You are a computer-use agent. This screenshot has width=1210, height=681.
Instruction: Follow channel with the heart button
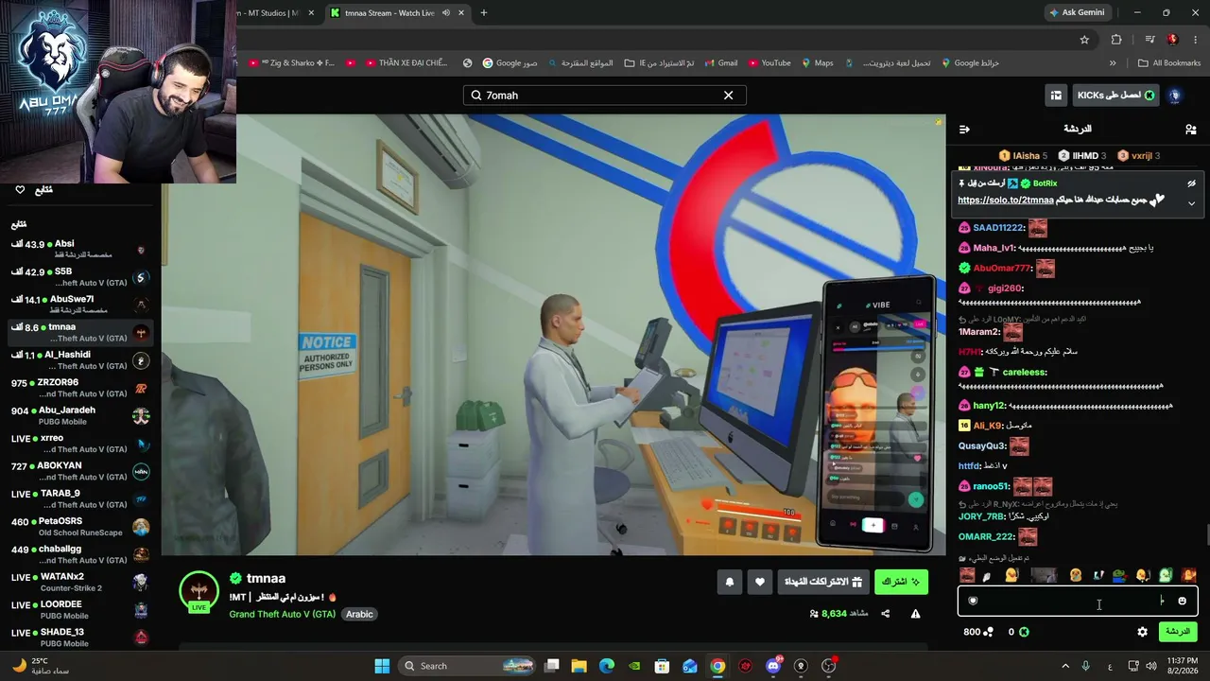click(759, 582)
